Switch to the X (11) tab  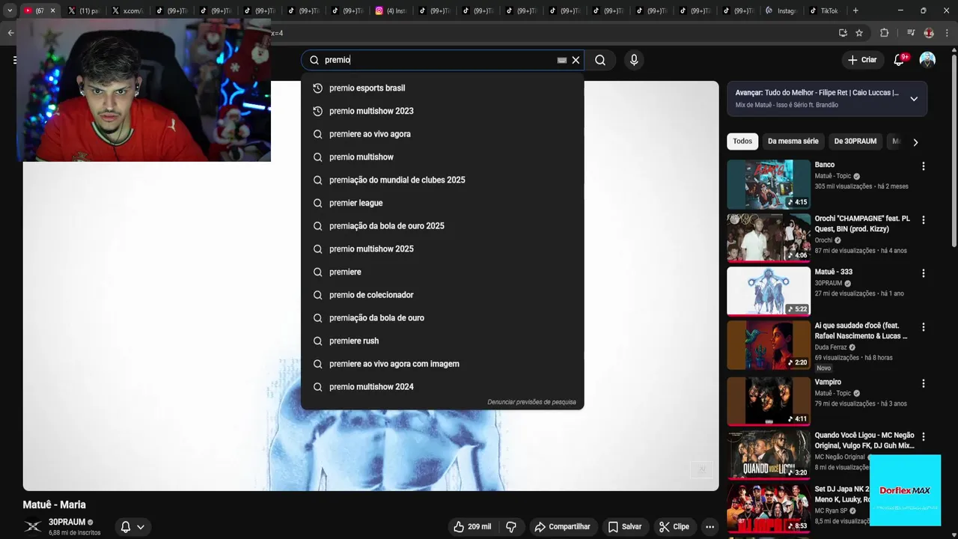pos(84,10)
